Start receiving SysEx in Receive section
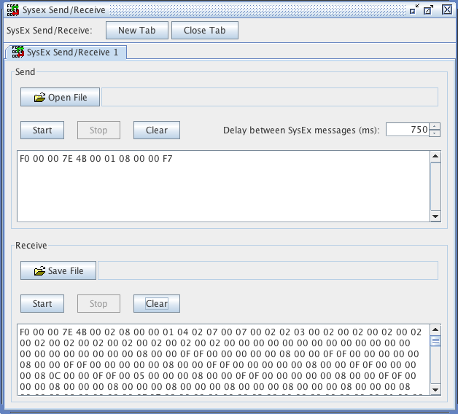The image size is (458, 414). (x=42, y=303)
